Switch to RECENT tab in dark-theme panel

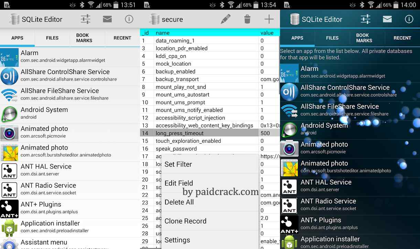(x=402, y=38)
